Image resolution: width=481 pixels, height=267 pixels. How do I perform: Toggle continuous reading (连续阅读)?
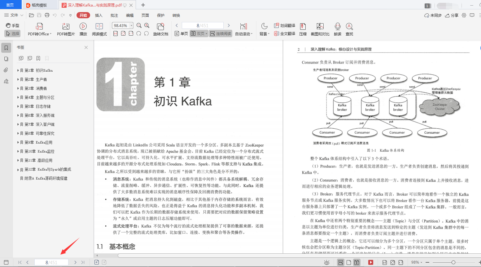coord(221,33)
